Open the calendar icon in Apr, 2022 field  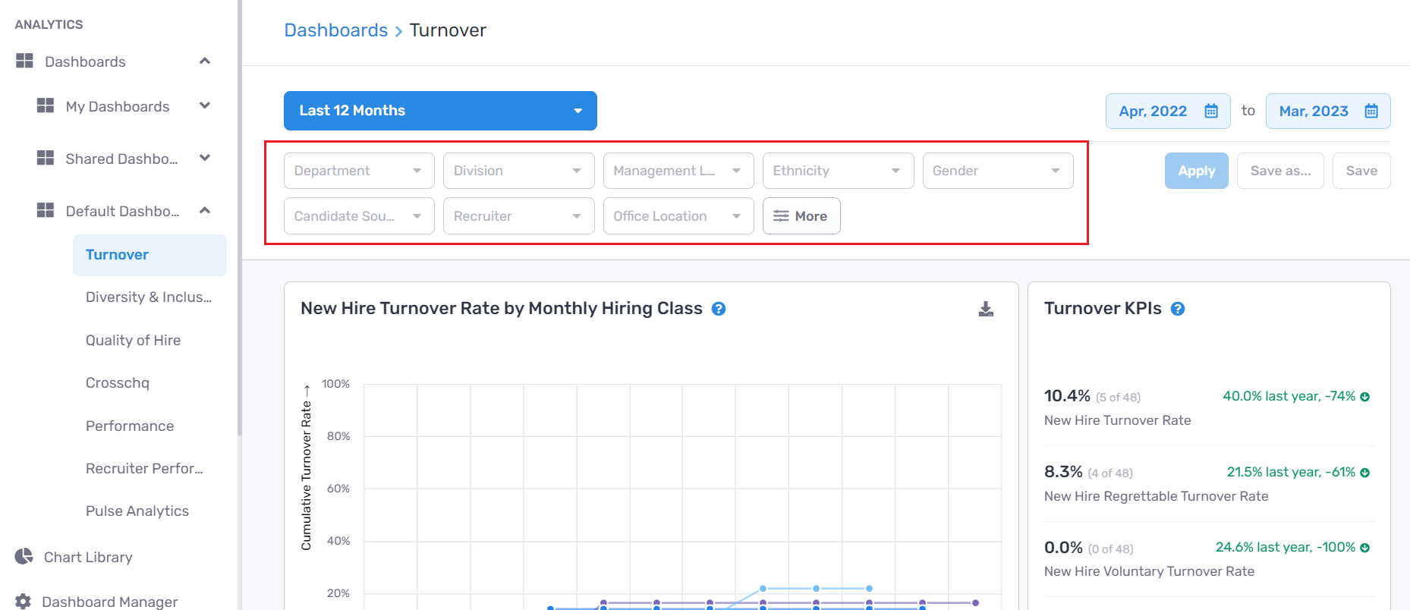[x=1211, y=111]
